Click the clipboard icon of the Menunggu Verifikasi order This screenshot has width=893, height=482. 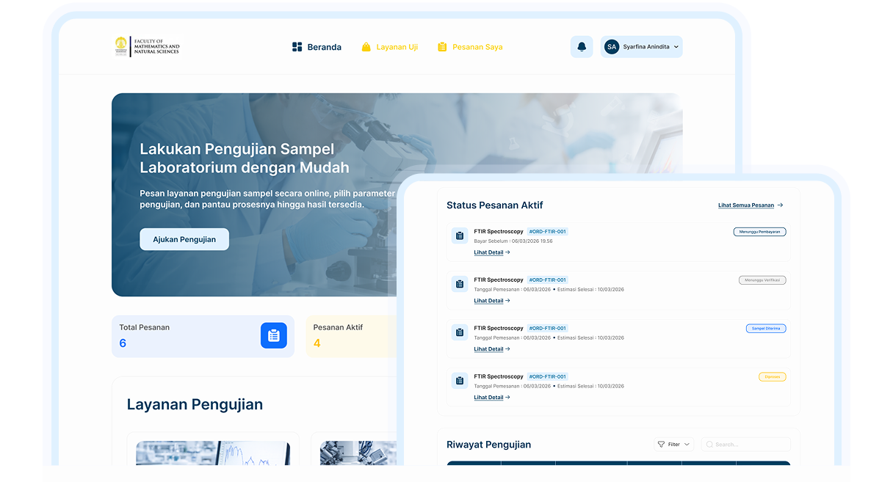tap(460, 284)
